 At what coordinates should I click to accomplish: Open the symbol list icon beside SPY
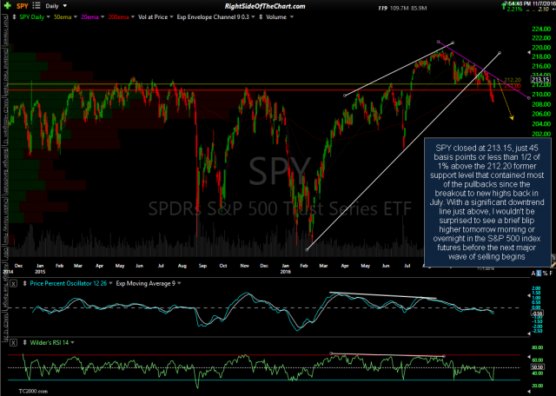(x=36, y=6)
